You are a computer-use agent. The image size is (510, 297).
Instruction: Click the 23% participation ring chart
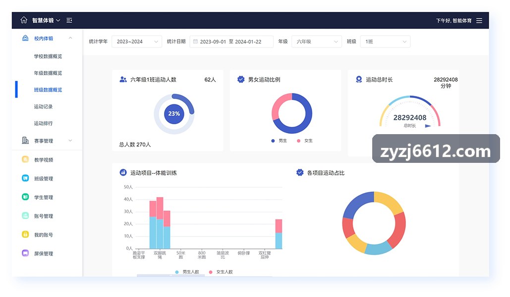click(x=174, y=114)
